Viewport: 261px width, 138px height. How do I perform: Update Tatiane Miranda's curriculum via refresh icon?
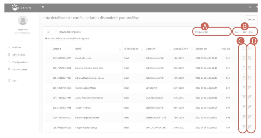[244, 107]
